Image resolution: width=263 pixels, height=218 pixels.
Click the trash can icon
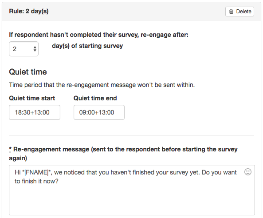click(231, 12)
